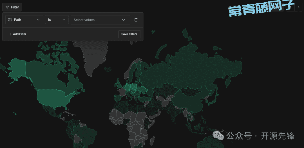Click the plus icon for adding filter
Image resolution: width=304 pixels, height=148 pixels.
pyautogui.click(x=10, y=34)
